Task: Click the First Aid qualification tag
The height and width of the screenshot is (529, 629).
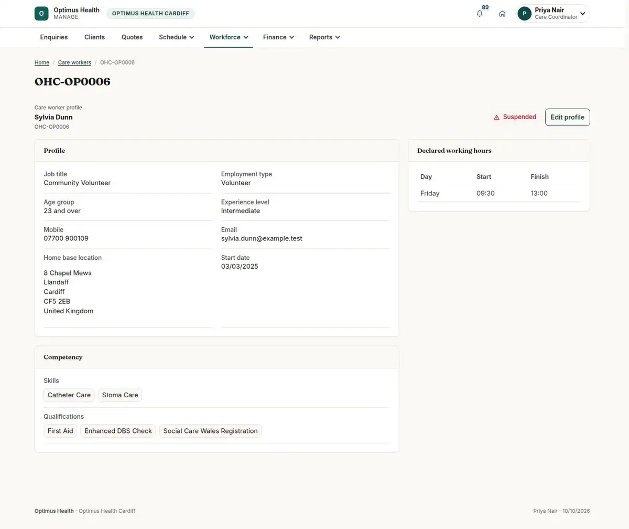Action: 60,431
